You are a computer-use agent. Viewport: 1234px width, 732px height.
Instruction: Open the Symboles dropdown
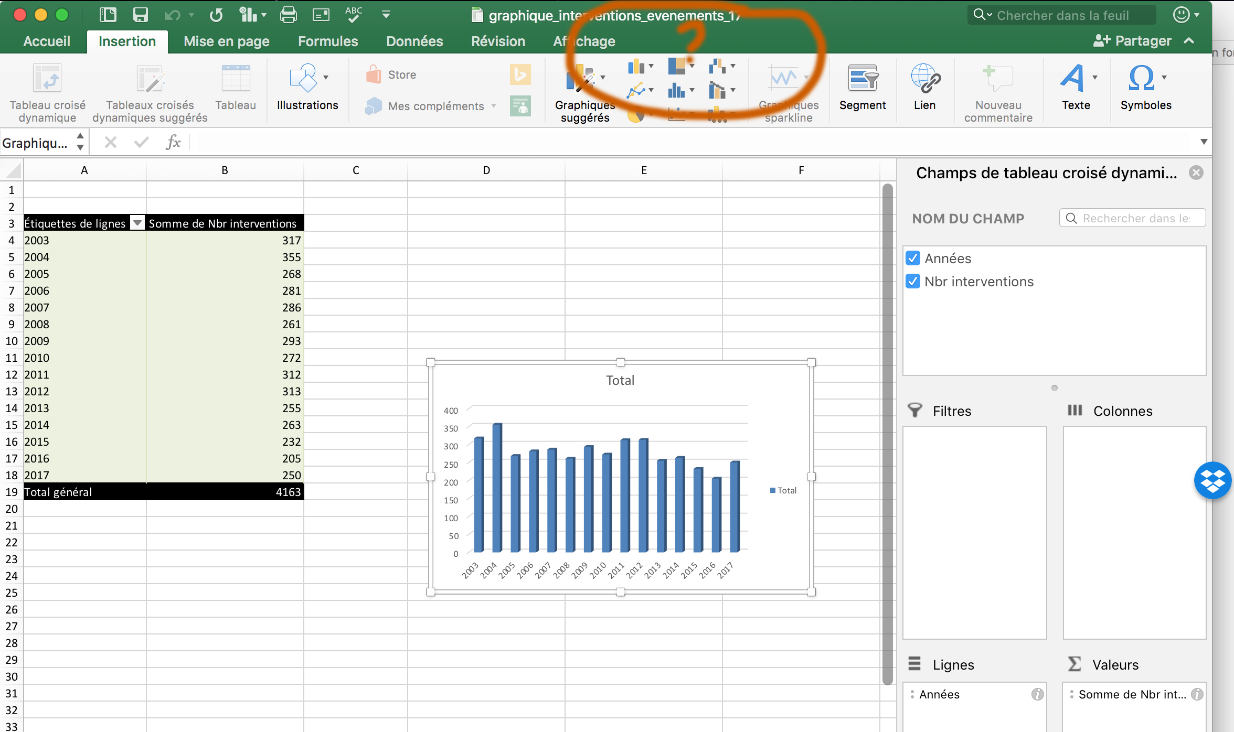pyautogui.click(x=1164, y=78)
